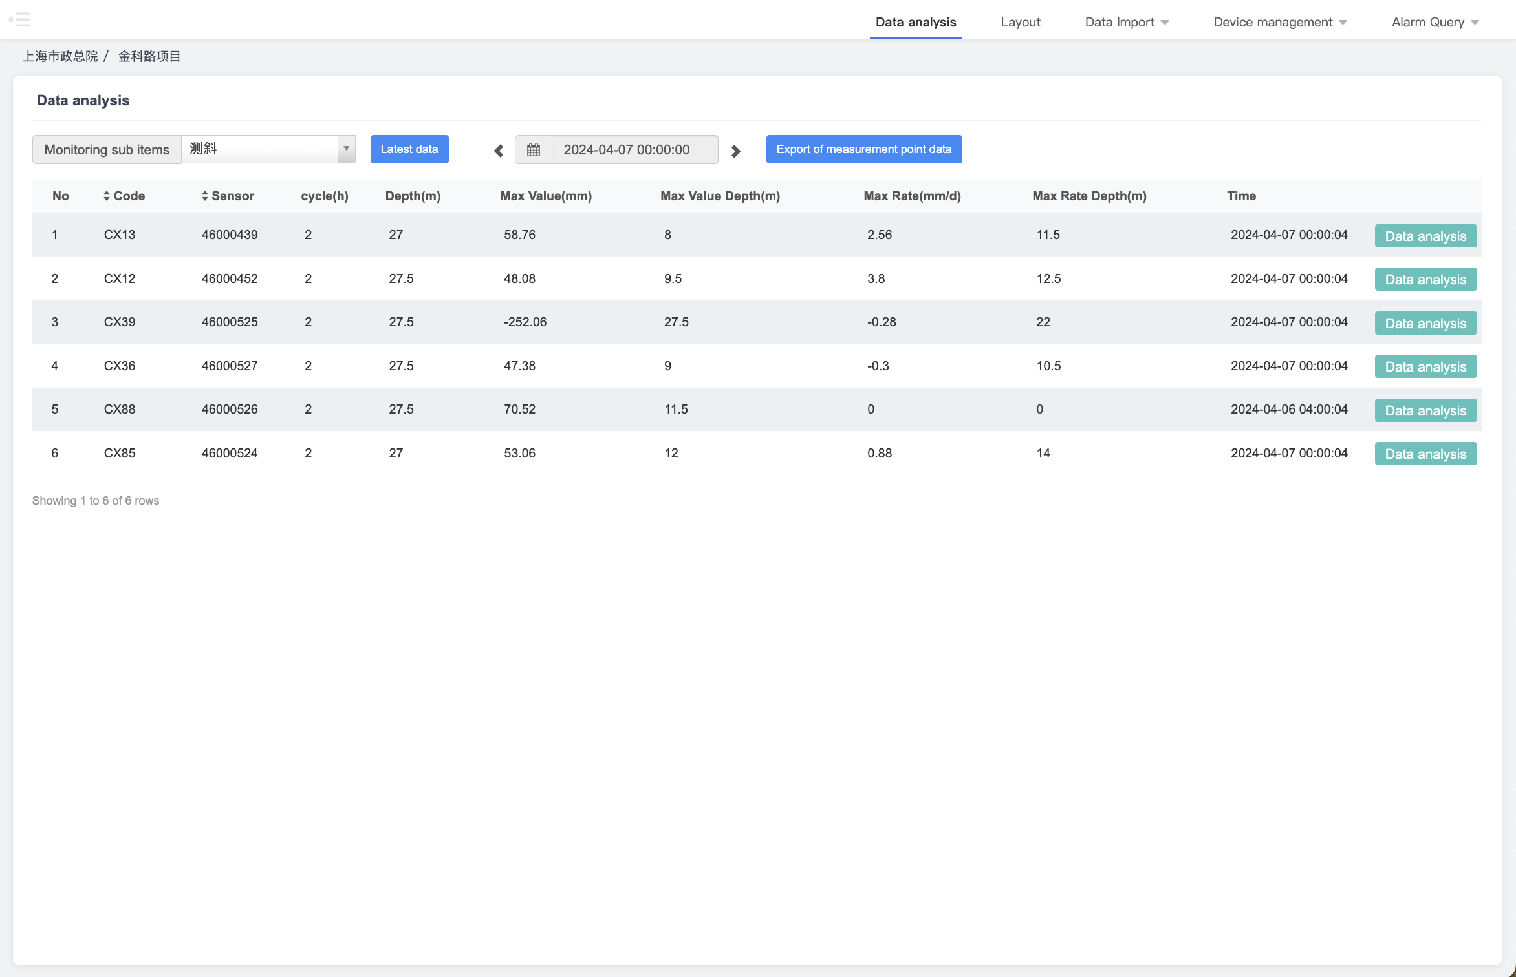Click the No column header
Viewport: 1516px width, 977px height.
click(x=60, y=196)
